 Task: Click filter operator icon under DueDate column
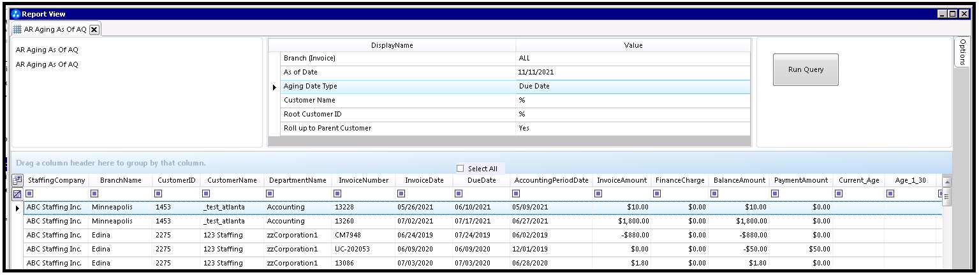point(458,194)
